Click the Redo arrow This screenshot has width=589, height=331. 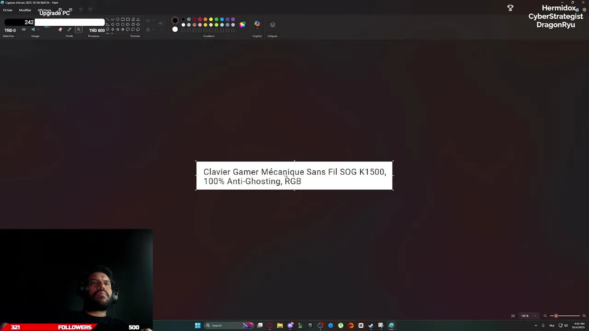click(x=90, y=10)
